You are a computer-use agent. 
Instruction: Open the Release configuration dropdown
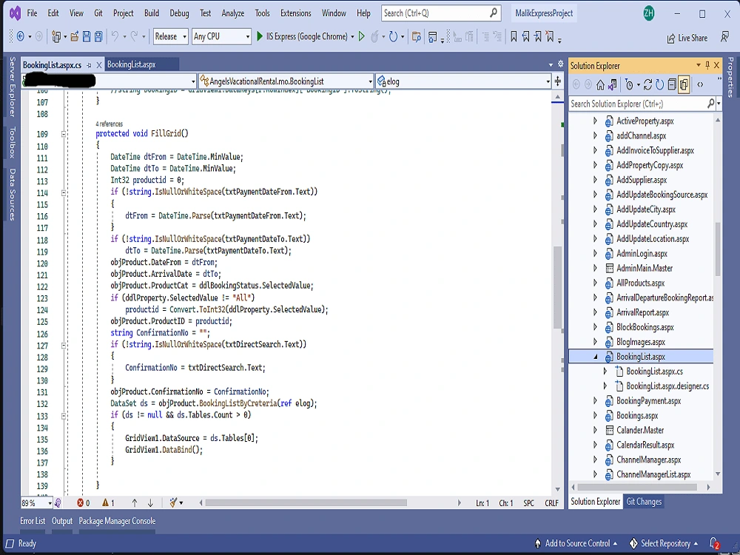171,36
